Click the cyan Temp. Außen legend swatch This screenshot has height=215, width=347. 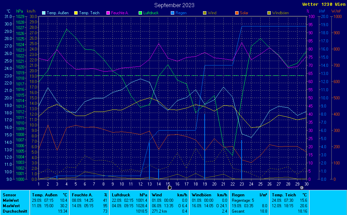click(44, 13)
